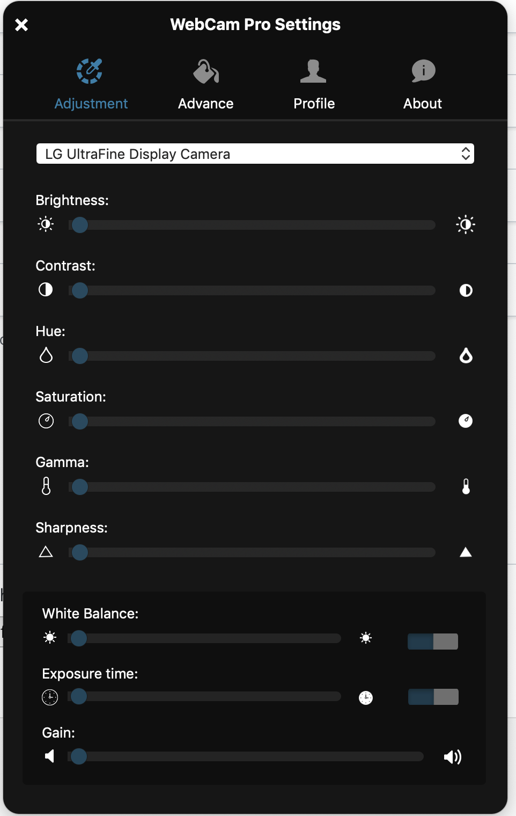Open the LG UltraFine Display Camera dropdown

(x=255, y=154)
